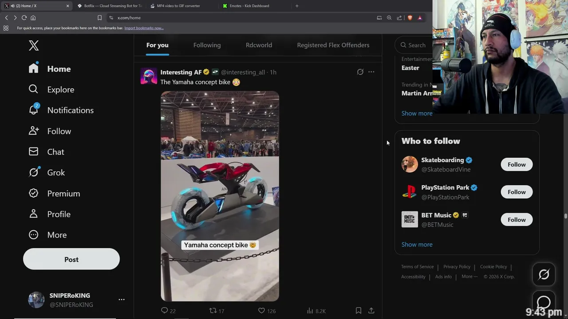Image resolution: width=568 pixels, height=319 pixels.
Task: Open account options dots next to SNIPERoKING
Action: pos(122,300)
